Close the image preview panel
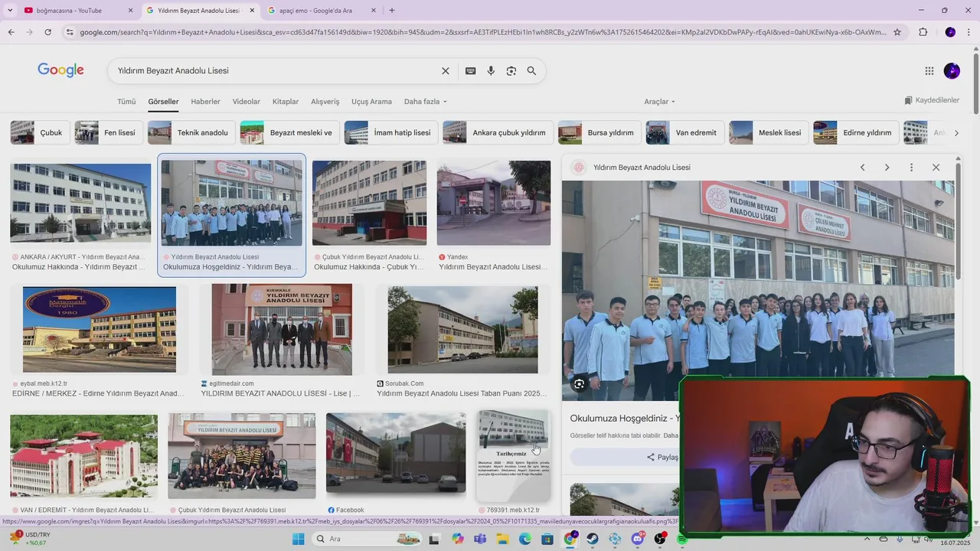The height and width of the screenshot is (551, 980). pyautogui.click(x=936, y=168)
